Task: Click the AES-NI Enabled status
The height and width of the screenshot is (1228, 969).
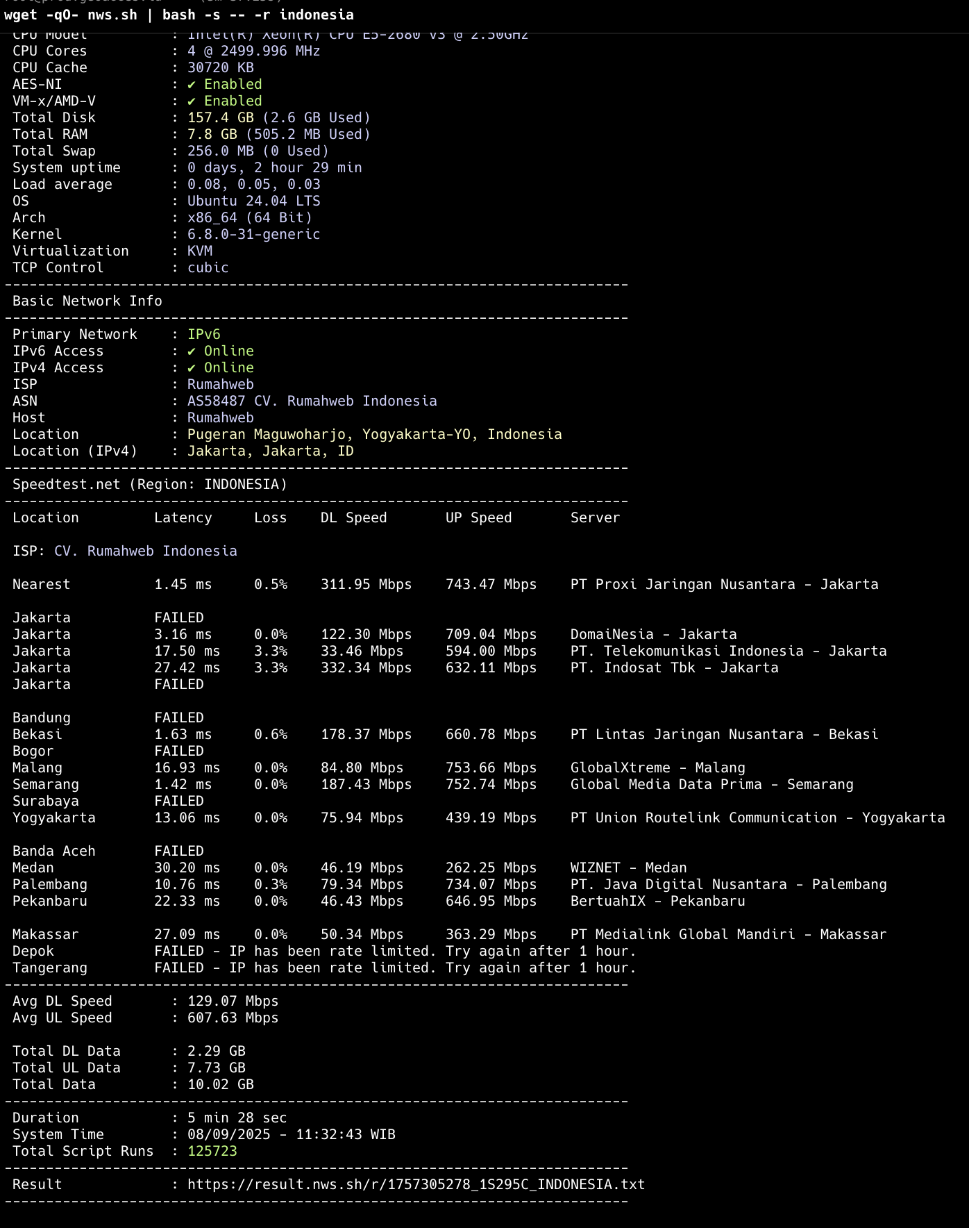Action: [225, 84]
